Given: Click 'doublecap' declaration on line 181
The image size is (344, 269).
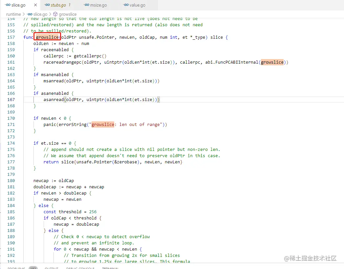Looking at the screenshot, I should pos(45,187).
